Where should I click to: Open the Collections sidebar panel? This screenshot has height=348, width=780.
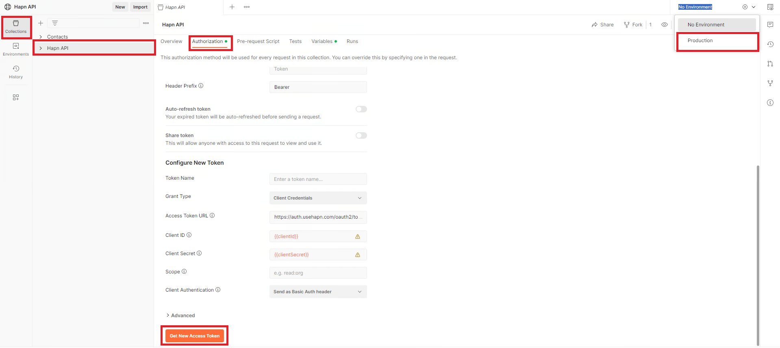(16, 27)
